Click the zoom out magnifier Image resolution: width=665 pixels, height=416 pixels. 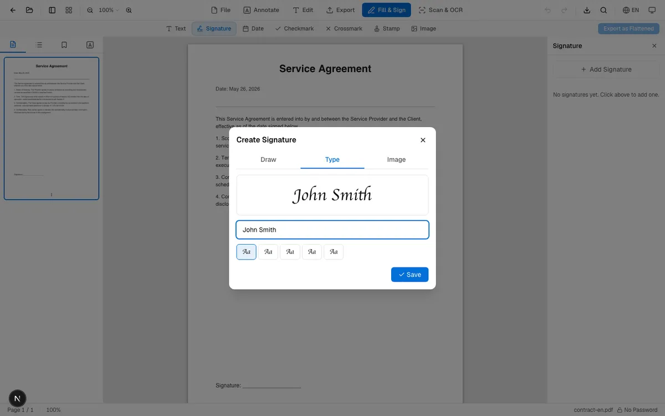[90, 10]
